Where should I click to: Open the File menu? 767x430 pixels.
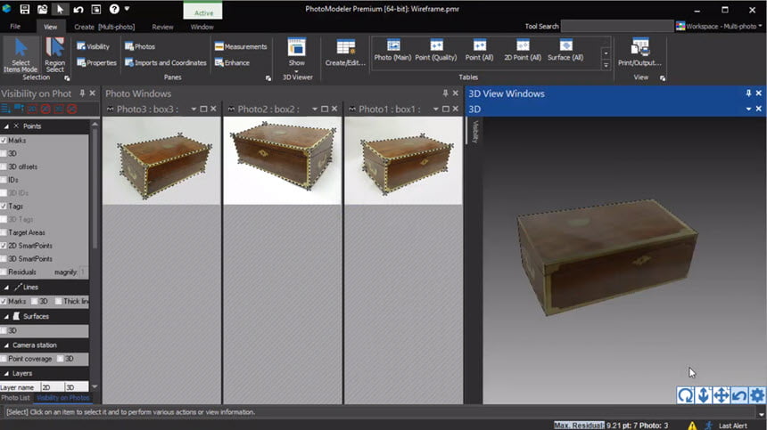point(15,27)
